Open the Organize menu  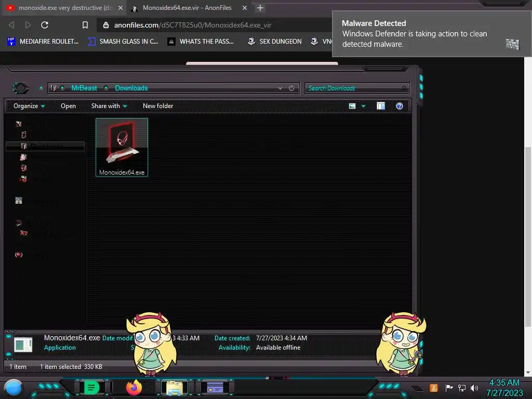coord(29,106)
